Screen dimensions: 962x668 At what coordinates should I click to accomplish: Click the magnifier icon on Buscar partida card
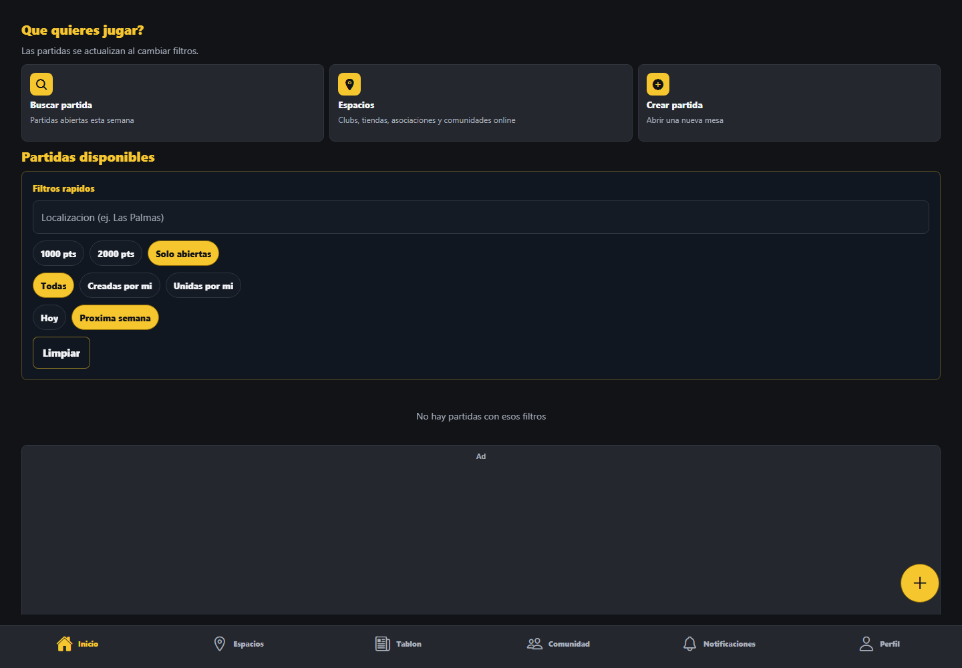(41, 84)
